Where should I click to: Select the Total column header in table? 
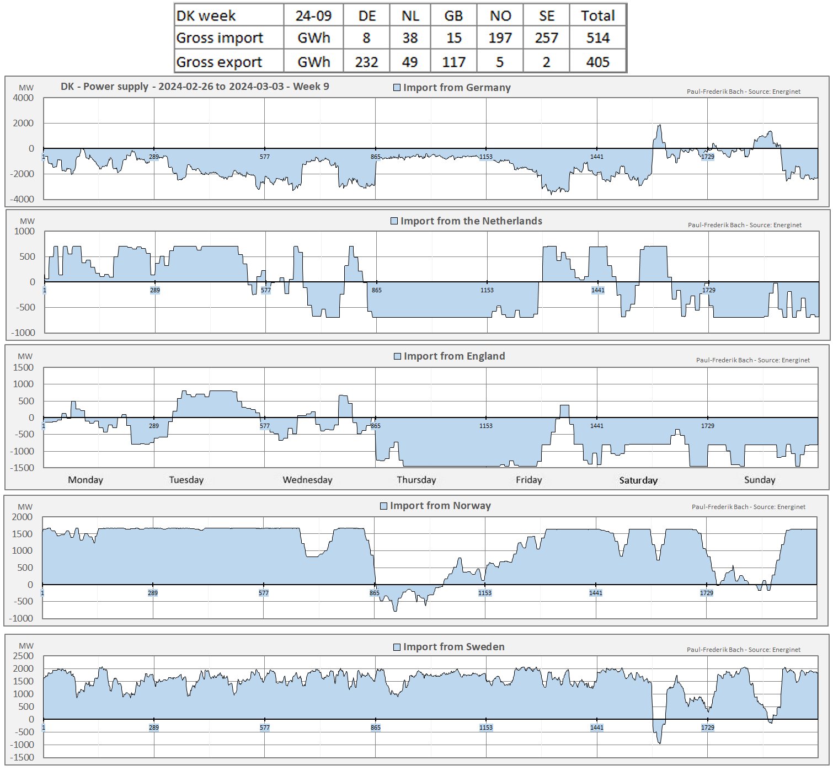pos(597,15)
